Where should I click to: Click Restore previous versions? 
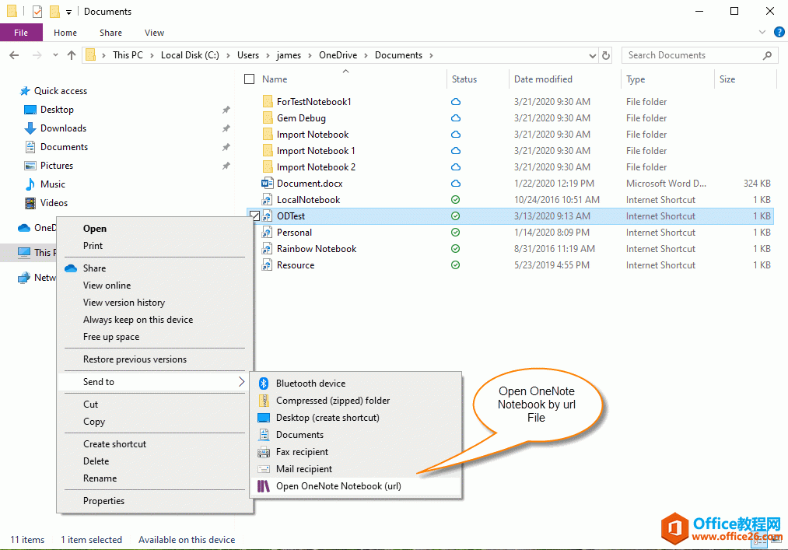point(154,359)
